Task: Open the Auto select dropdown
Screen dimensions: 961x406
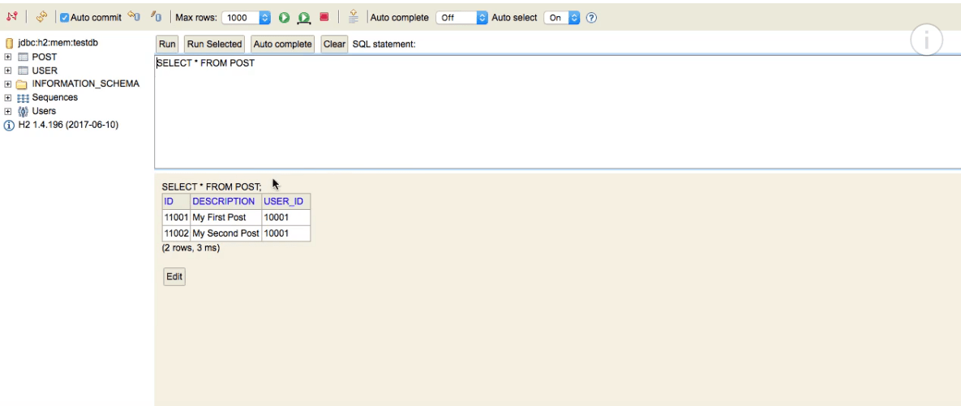Action: [x=561, y=18]
